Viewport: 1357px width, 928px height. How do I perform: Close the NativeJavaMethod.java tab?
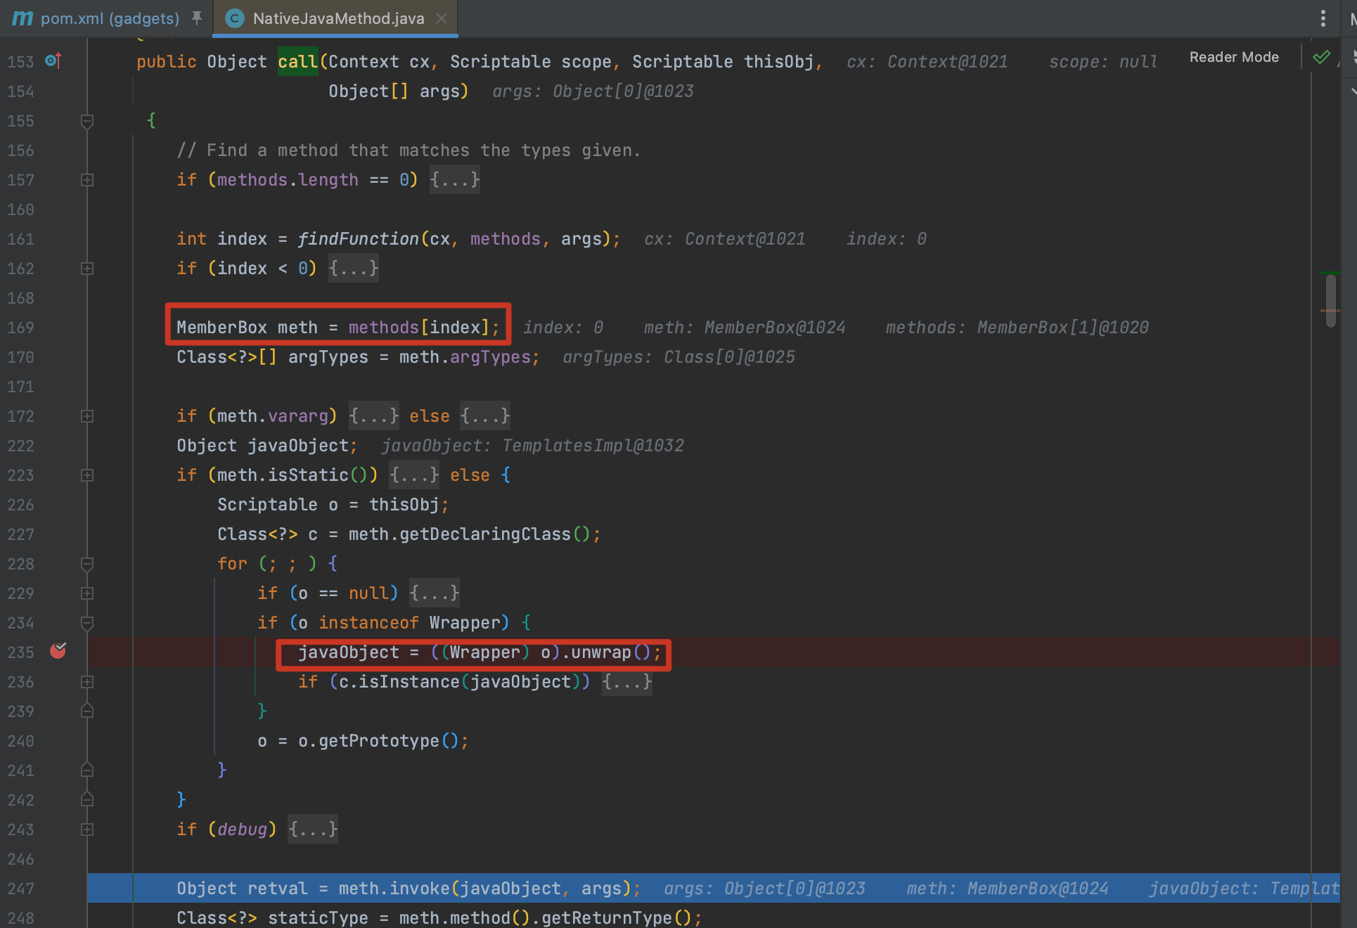point(442,18)
